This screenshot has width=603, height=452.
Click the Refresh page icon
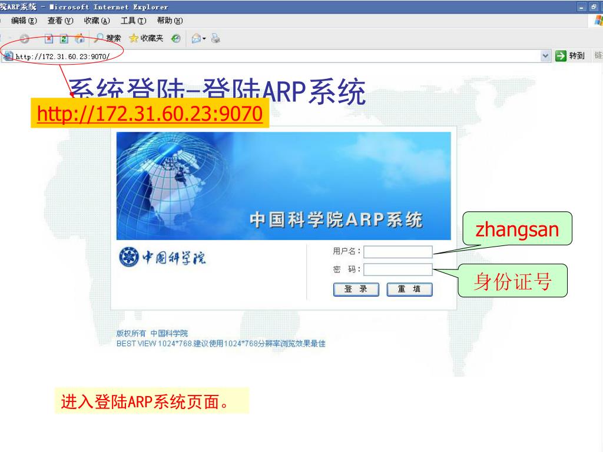click(x=64, y=38)
